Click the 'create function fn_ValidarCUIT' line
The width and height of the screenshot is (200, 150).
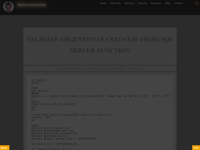(x=71, y=115)
